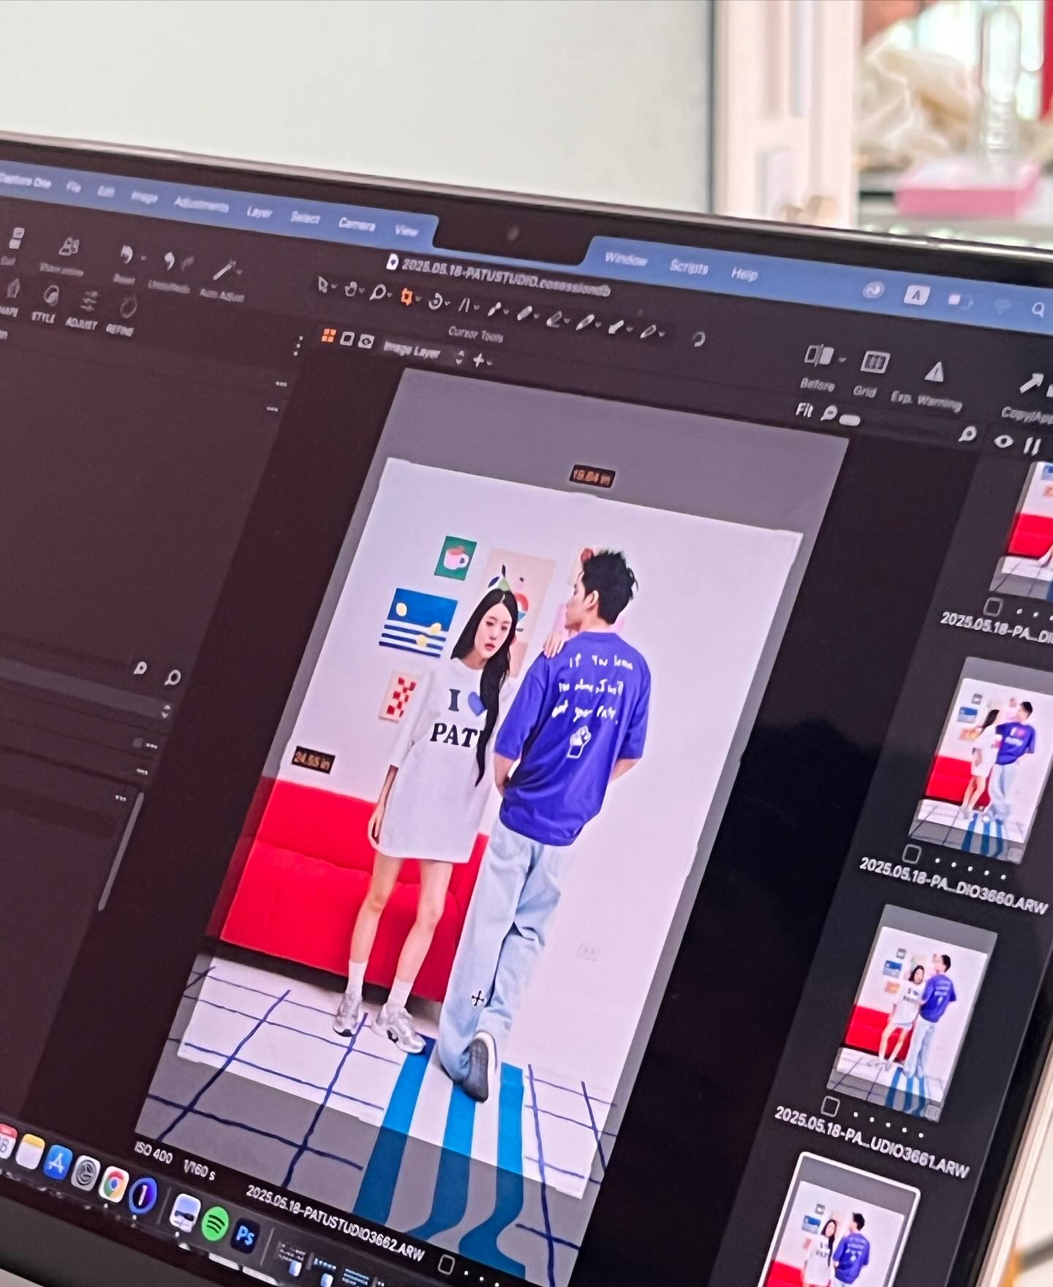The height and width of the screenshot is (1287, 1053).
Task: Click the ISO 400 readout
Action: (x=153, y=1152)
